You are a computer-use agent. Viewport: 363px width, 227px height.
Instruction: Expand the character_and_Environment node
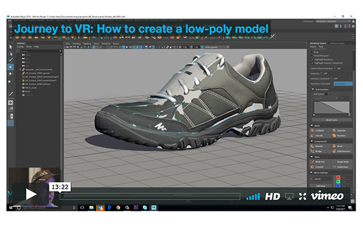coord(20,69)
